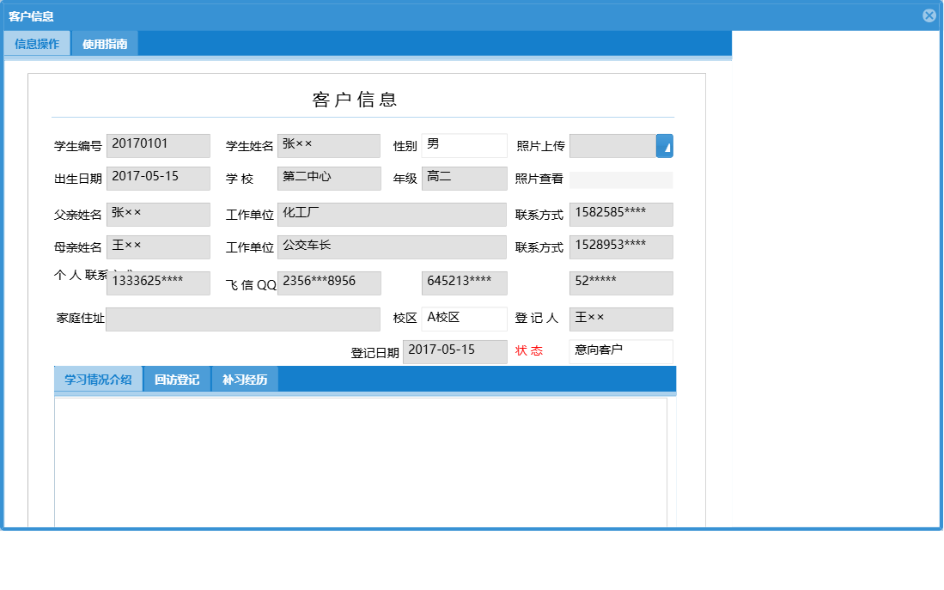Click the 状态 field showing 意向客户
Viewport: 944px width, 590px height.
coord(620,351)
